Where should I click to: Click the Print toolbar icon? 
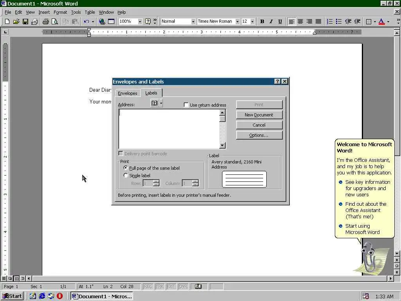pos(46,22)
